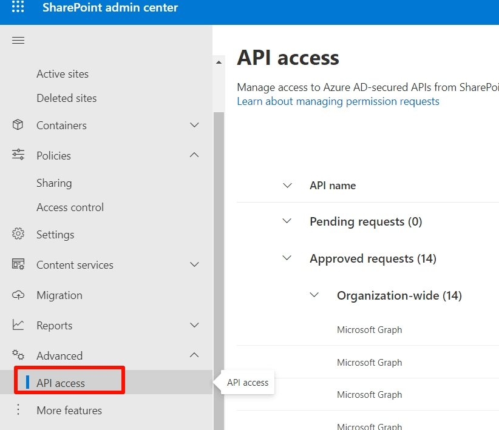499x430 pixels.
Task: Click the Containers cube icon
Action: point(18,124)
